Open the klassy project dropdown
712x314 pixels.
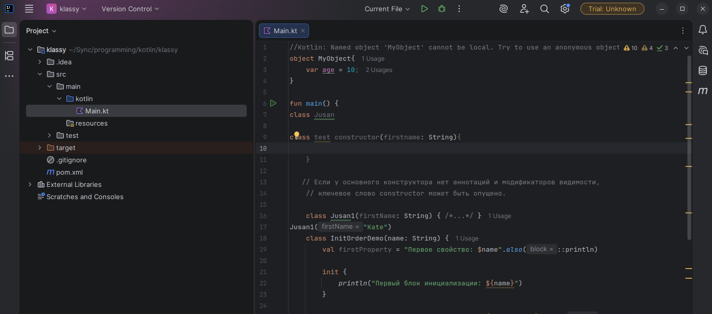67,9
